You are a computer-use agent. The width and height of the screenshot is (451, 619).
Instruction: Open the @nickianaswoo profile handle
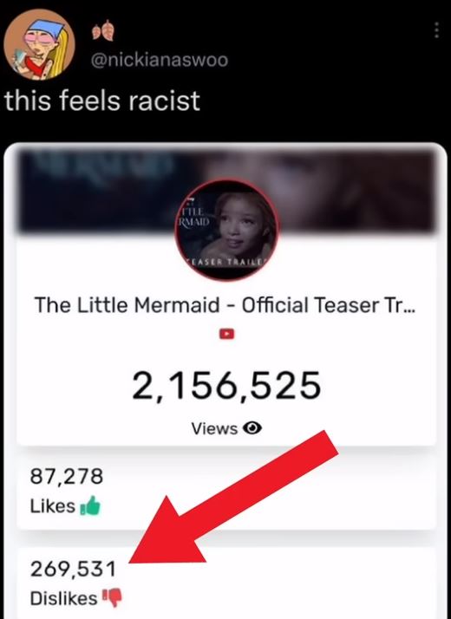click(160, 60)
